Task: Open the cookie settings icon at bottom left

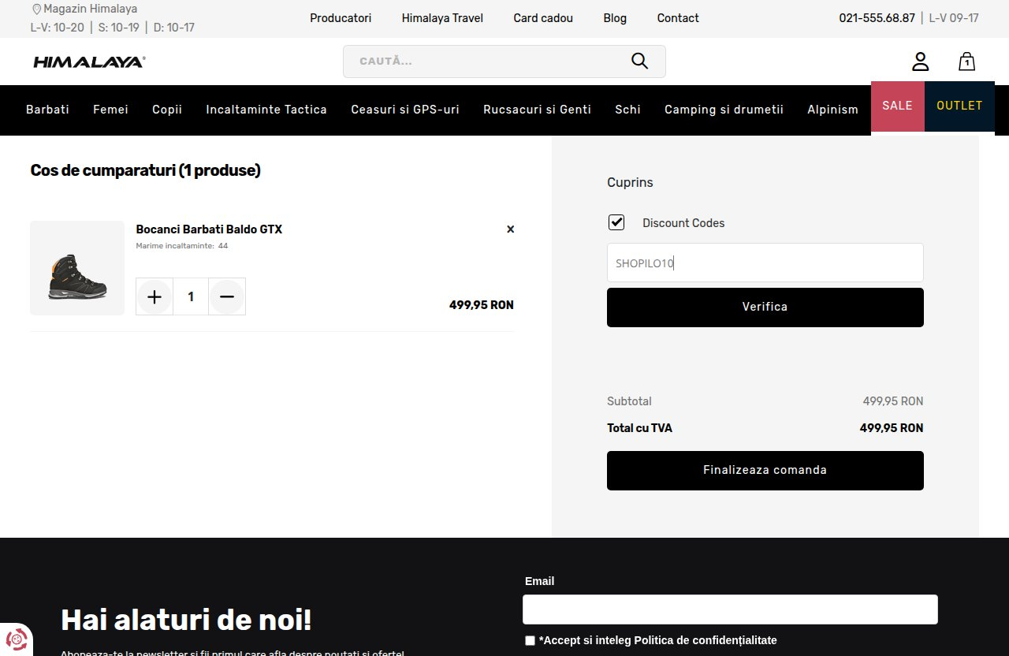Action: click(17, 638)
